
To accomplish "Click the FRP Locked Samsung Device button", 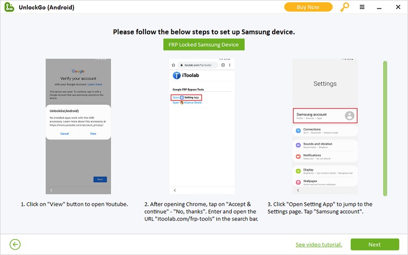I will click(204, 45).
